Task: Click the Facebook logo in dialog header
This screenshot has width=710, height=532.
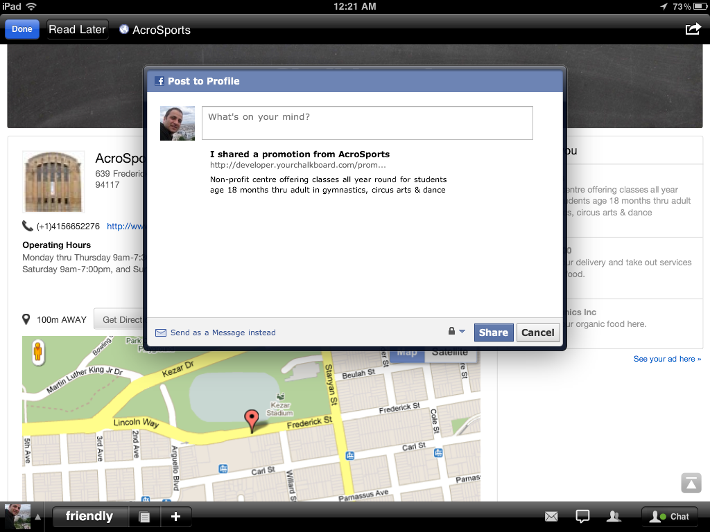Action: coord(159,81)
